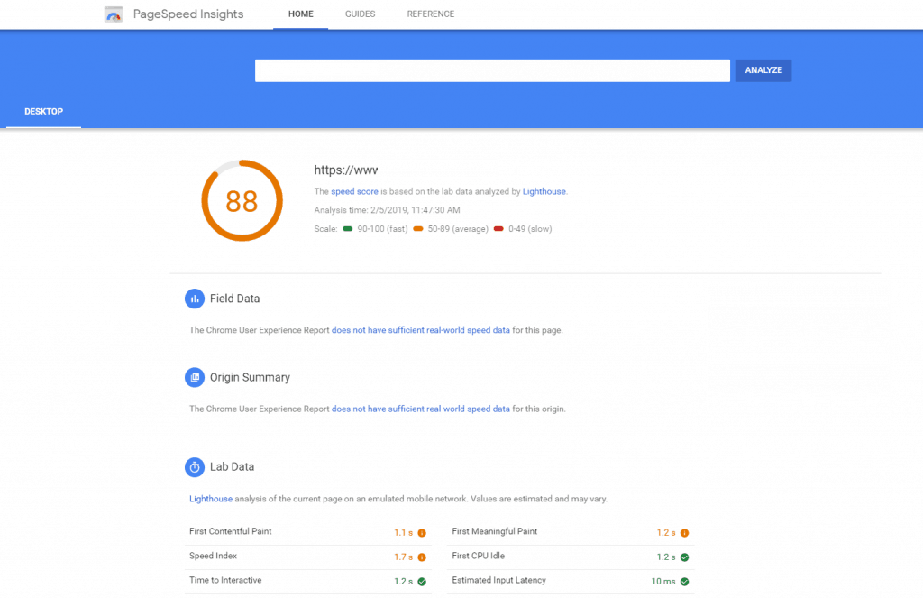The width and height of the screenshot is (923, 598).
Task: Click First Meaningful Paint orange info icon
Action: pos(685,532)
